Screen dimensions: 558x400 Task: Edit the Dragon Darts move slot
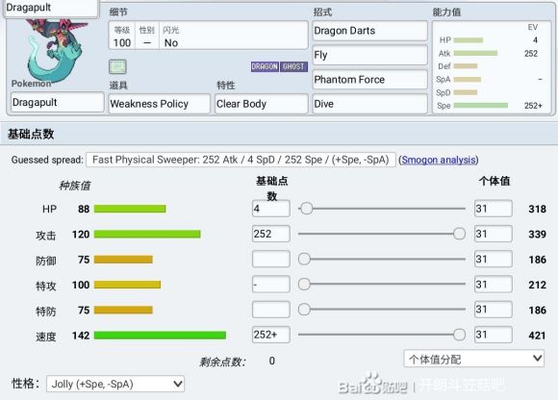pos(369,31)
